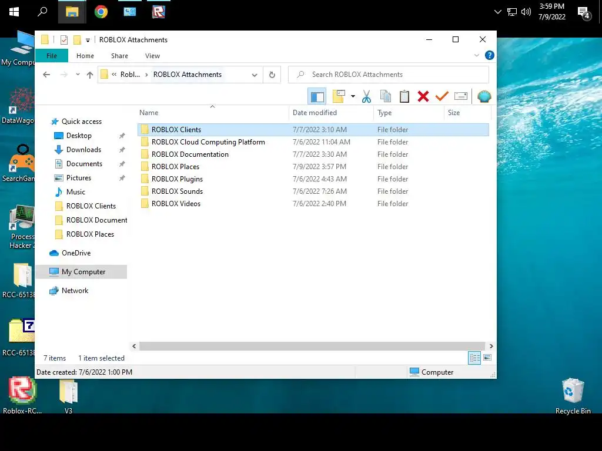This screenshot has height=451, width=602.
Task: Select the ROBLOX Cloud Computing Platform folder
Action: tap(313, 142)
